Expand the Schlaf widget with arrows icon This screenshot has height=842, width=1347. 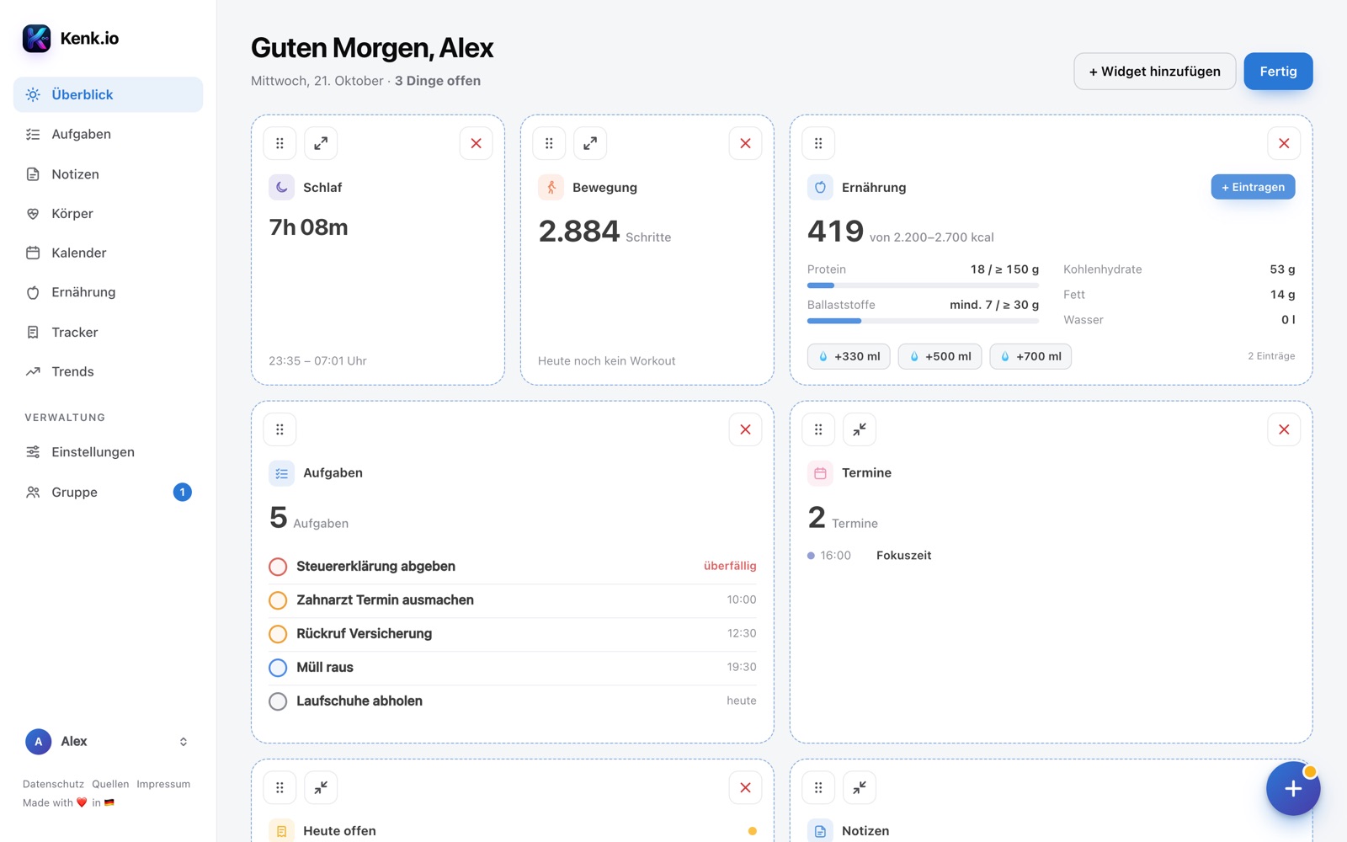pos(321,143)
